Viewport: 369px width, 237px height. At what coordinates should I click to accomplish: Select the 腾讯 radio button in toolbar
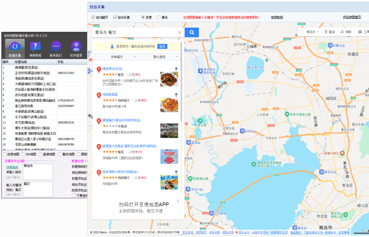tap(159, 17)
